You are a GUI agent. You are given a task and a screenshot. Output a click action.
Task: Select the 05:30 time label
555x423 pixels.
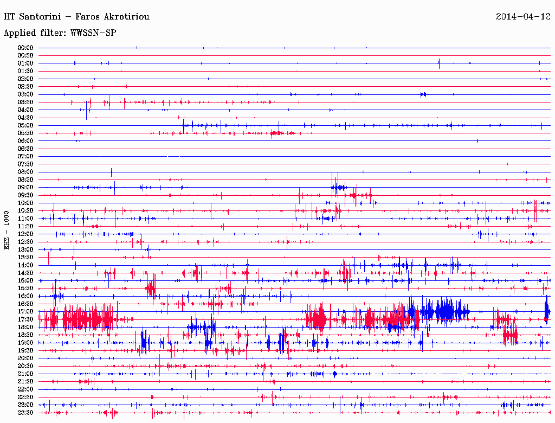(x=25, y=133)
